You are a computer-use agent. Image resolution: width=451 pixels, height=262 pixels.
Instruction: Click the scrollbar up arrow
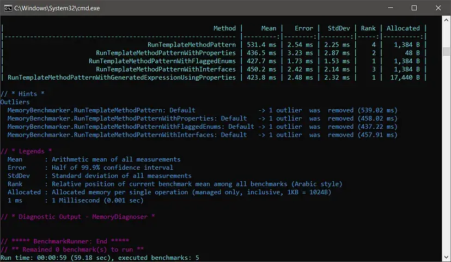coord(446,20)
